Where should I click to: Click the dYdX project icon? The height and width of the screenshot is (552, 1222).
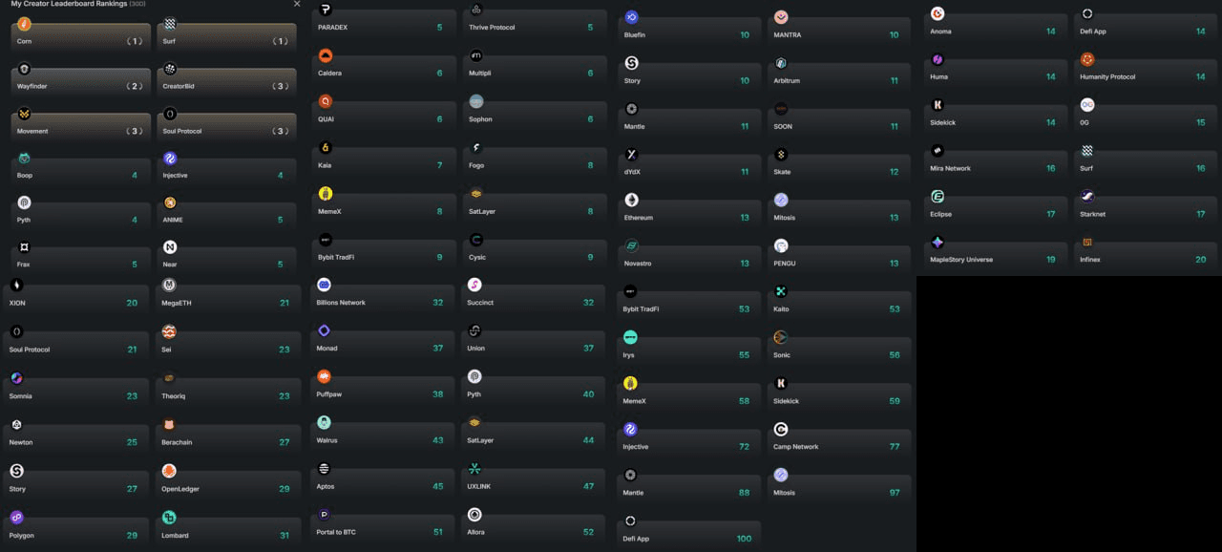click(631, 155)
